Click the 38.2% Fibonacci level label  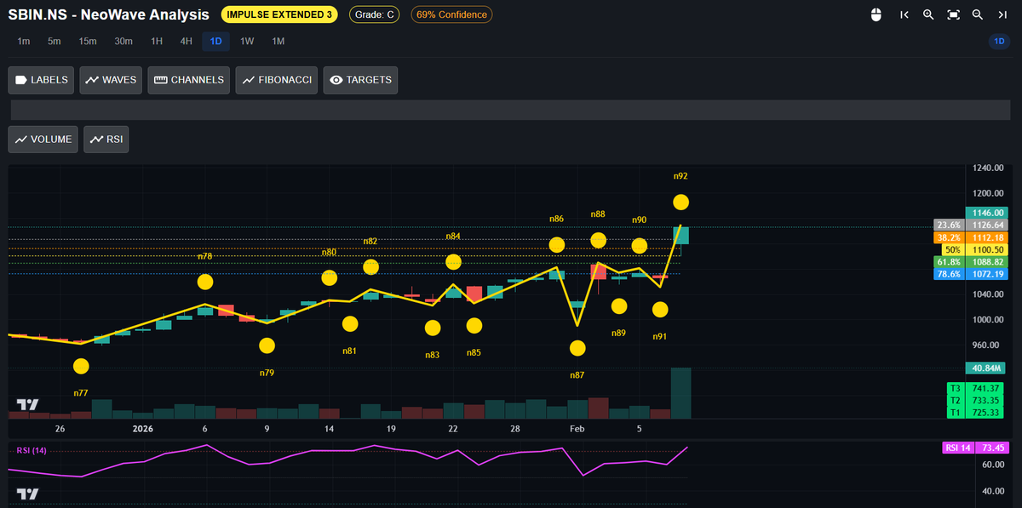tap(972, 237)
